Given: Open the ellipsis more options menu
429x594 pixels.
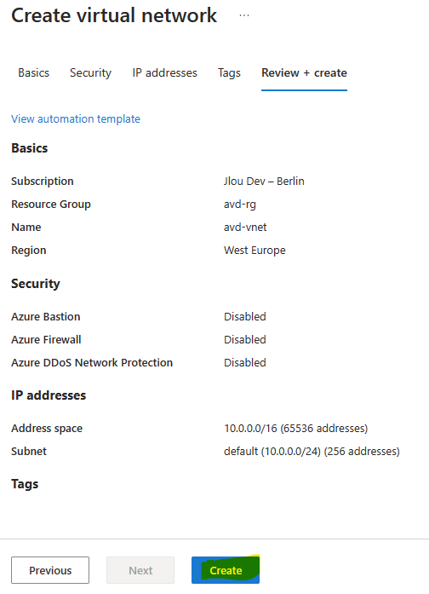Looking at the screenshot, I should pos(244,15).
